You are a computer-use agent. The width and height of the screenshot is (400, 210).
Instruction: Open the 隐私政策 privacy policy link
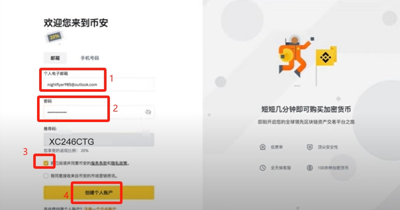point(119,163)
